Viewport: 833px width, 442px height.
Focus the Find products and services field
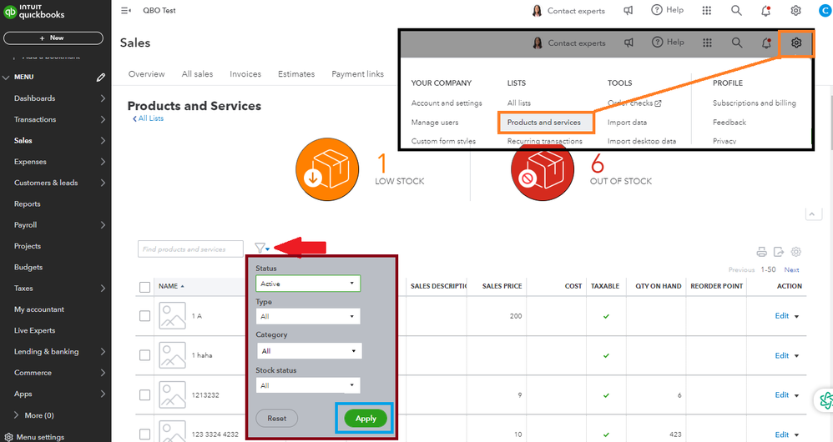(x=190, y=249)
